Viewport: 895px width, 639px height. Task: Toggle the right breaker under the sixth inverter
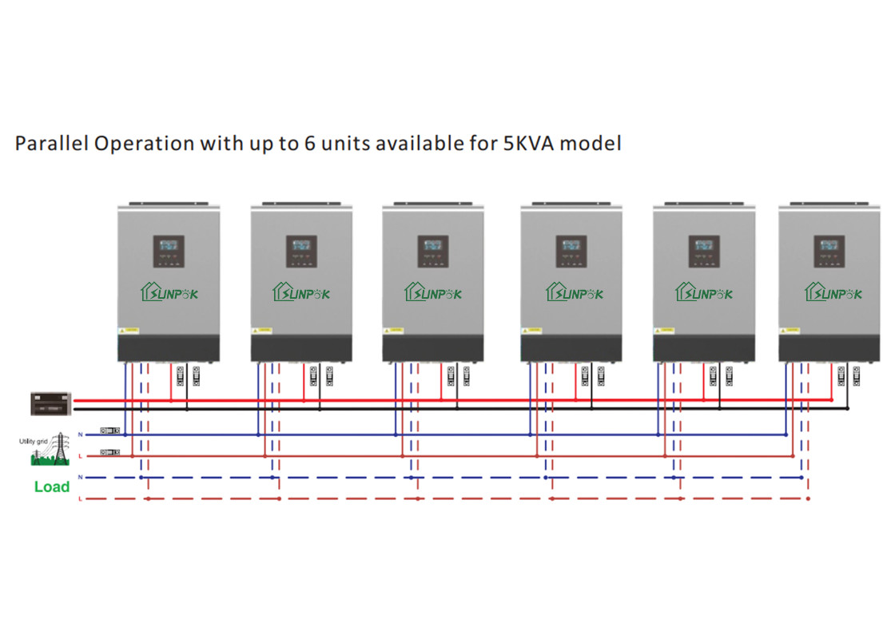coord(856,375)
